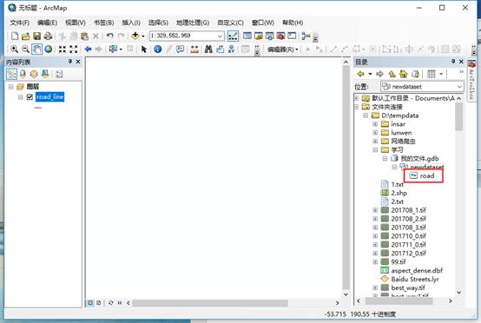Open the ArcToolbox window icon
The image size is (481, 323).
coord(280,36)
